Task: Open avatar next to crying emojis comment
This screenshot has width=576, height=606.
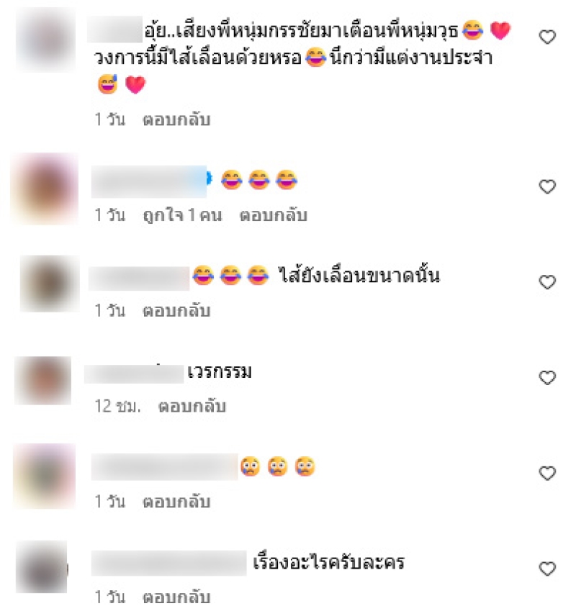Action: pyautogui.click(x=45, y=476)
